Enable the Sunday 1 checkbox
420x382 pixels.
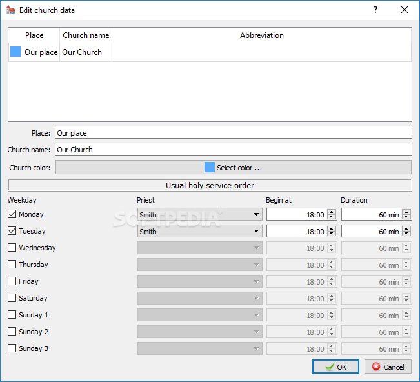[x=12, y=315]
